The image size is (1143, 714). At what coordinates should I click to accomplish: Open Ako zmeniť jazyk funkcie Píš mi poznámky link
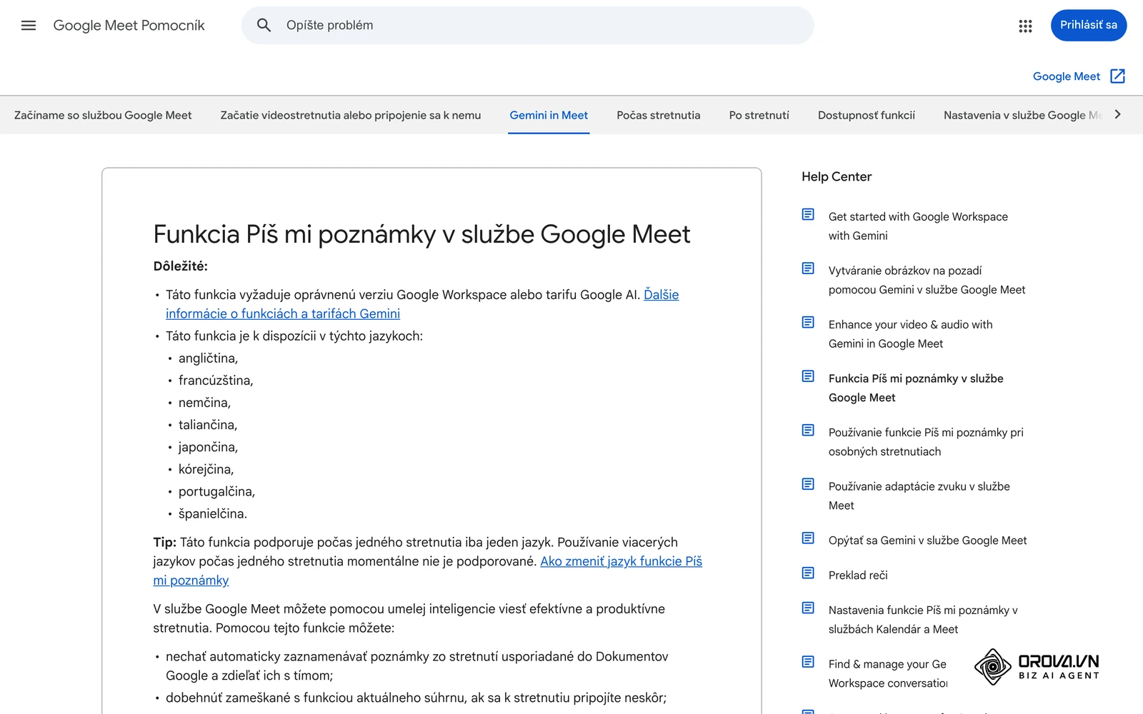point(427,571)
